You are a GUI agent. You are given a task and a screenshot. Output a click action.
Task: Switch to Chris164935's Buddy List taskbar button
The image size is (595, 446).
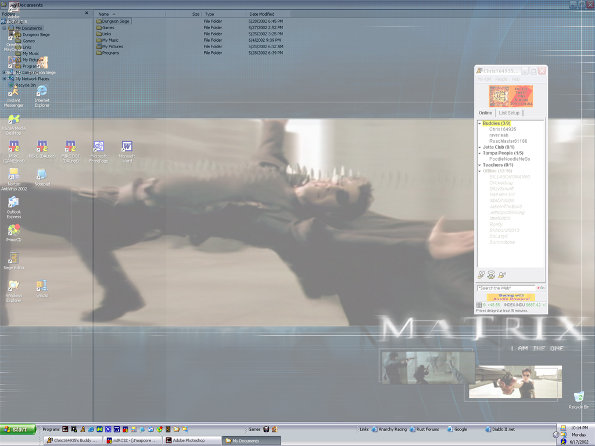tap(73, 440)
